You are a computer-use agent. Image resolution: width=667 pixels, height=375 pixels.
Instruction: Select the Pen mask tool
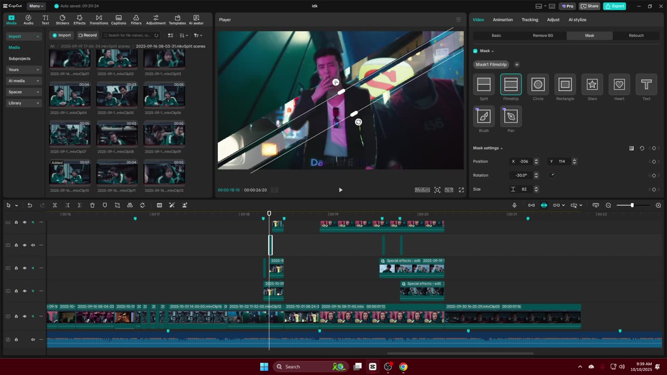[511, 116]
